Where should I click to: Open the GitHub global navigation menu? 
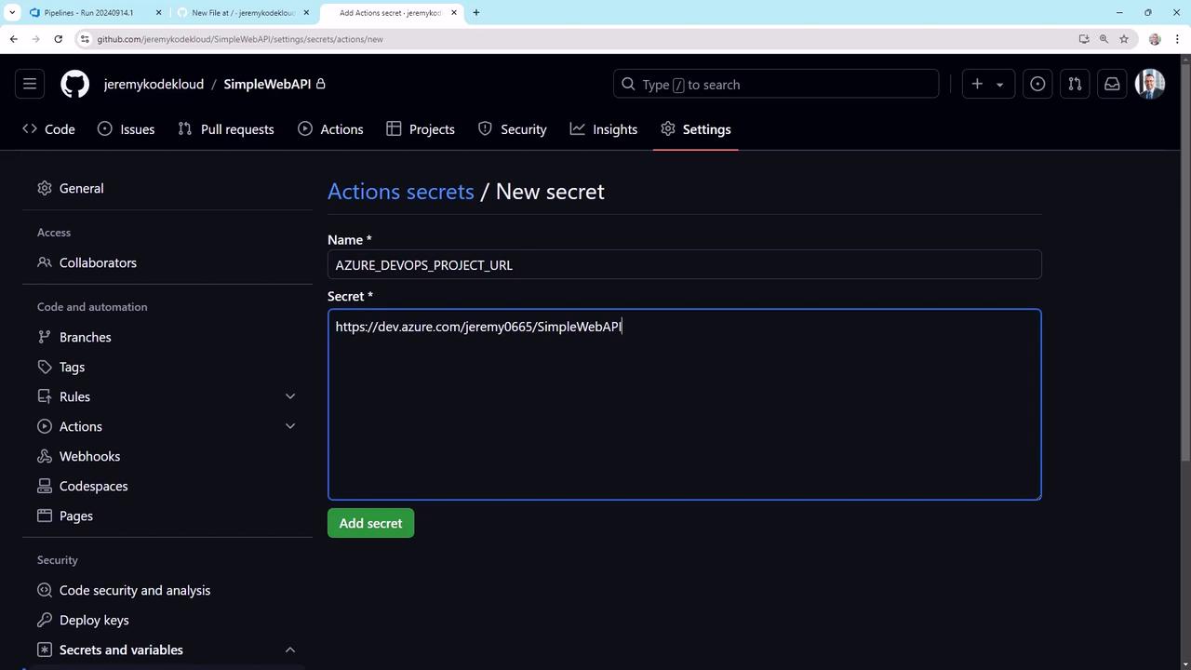pyautogui.click(x=30, y=84)
